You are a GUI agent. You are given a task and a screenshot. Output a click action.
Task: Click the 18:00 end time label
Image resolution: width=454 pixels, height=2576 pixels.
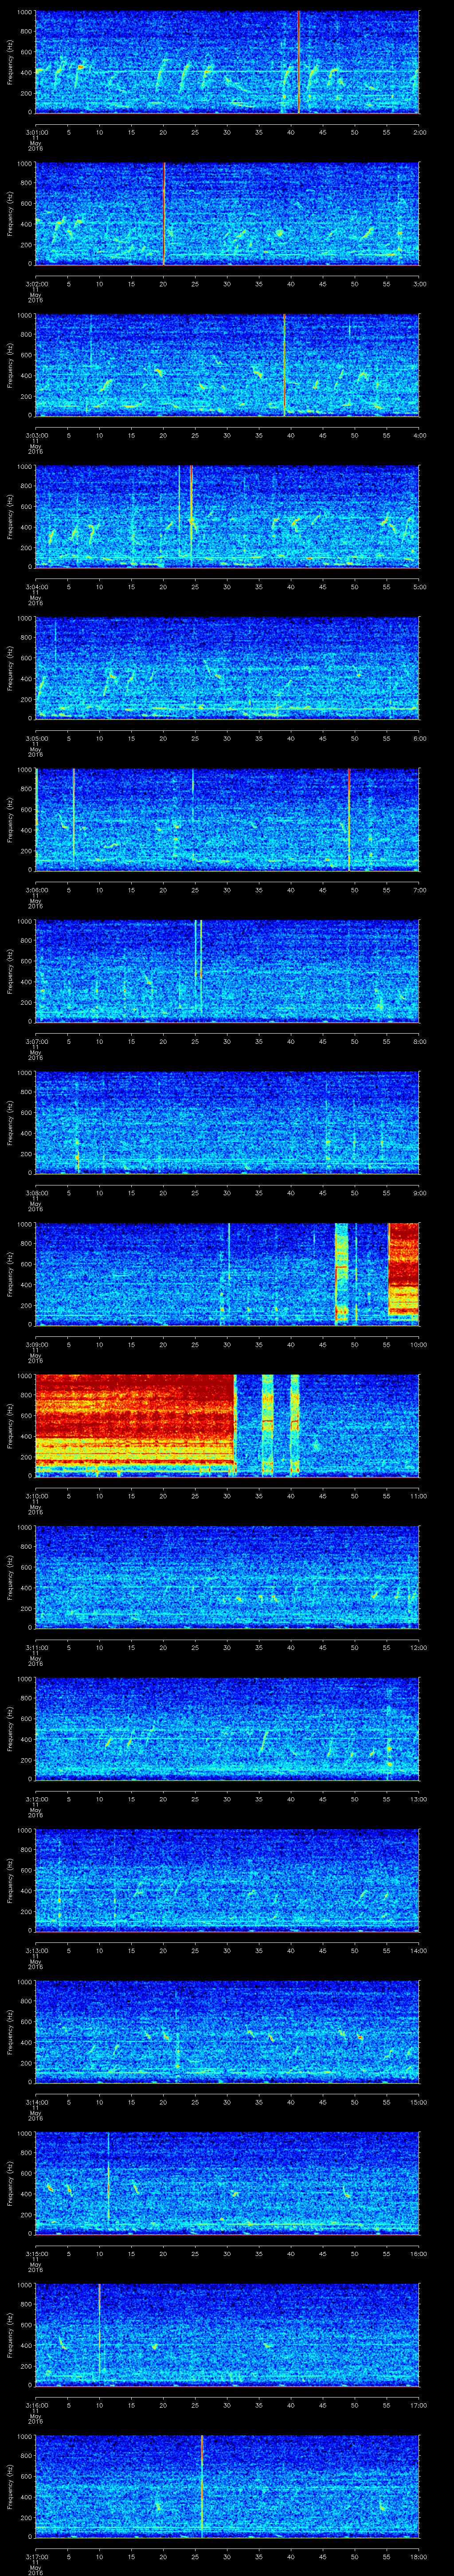418,2556
